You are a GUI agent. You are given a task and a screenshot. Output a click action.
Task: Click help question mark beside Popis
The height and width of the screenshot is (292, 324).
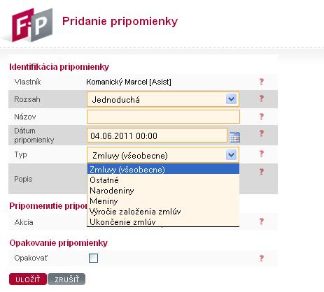point(262,172)
